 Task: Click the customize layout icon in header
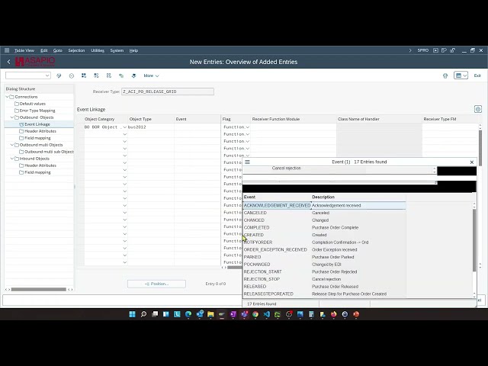pos(444,50)
